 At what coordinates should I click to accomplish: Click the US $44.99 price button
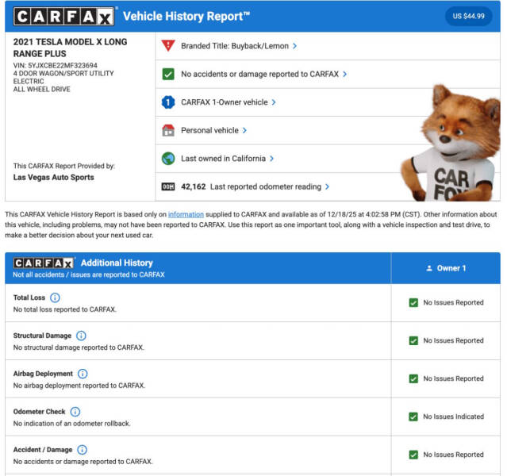(x=468, y=16)
